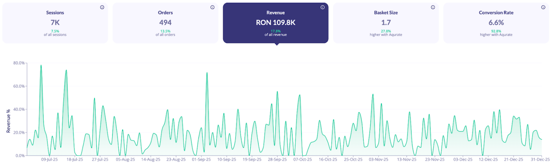This screenshot has width=552, height=165.
Task: Click the 03-Nov-25 date label
Action: pyautogui.click(x=378, y=160)
